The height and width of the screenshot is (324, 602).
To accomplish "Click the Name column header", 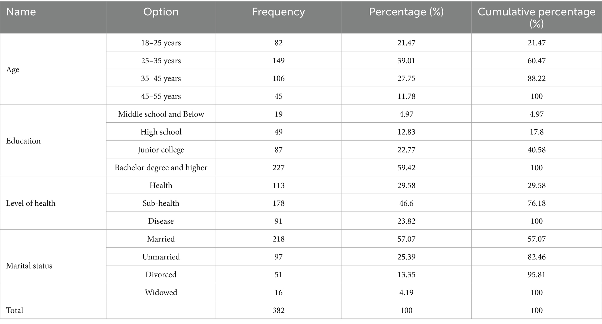I will click(x=21, y=12).
